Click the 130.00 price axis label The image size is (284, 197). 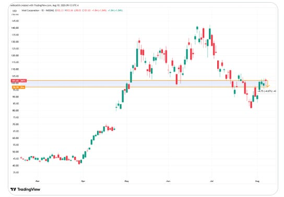(15, 42)
